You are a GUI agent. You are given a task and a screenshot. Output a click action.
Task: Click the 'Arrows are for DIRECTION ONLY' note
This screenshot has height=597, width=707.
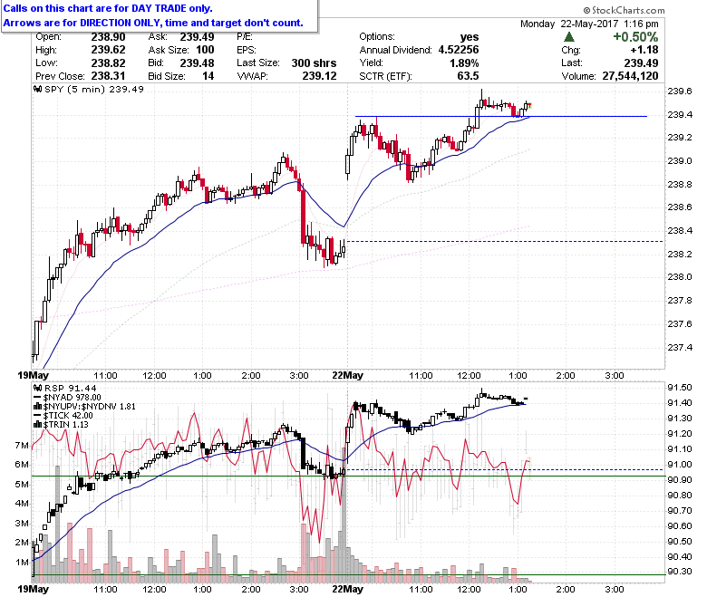click(x=153, y=23)
